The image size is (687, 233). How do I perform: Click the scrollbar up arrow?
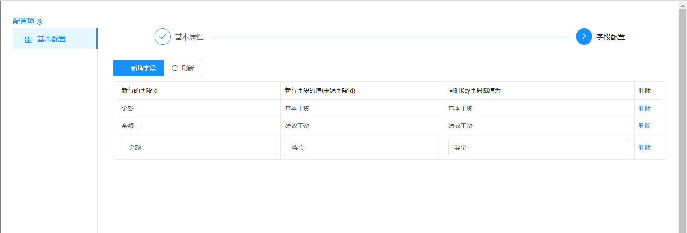[683, 5]
